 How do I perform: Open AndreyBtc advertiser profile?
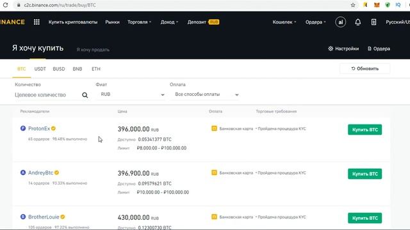pos(40,172)
